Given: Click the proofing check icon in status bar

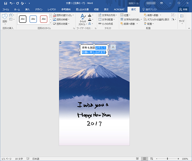Looking at the screenshot, I should click(x=28, y=159).
